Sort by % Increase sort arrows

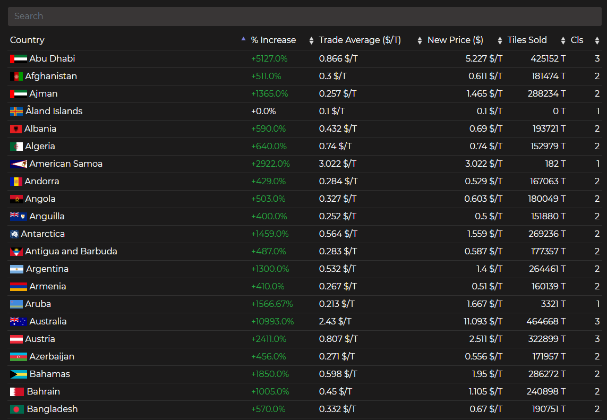tap(311, 40)
